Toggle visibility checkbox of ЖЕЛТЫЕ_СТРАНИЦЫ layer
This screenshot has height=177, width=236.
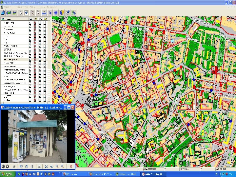click(x=30, y=56)
